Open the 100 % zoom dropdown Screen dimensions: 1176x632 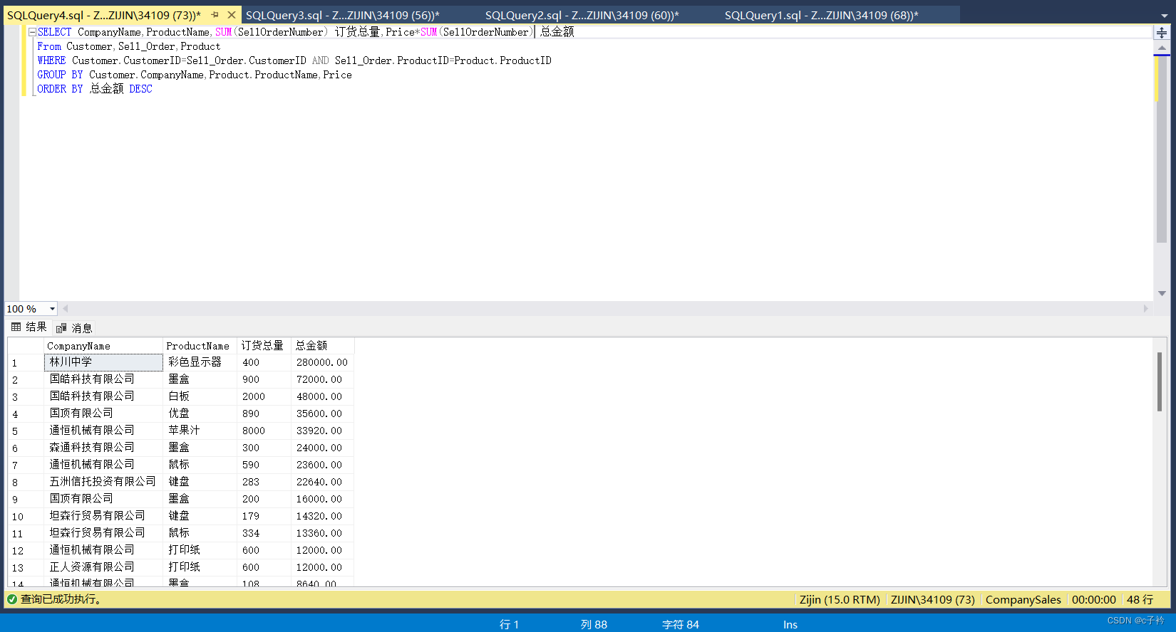coord(52,309)
